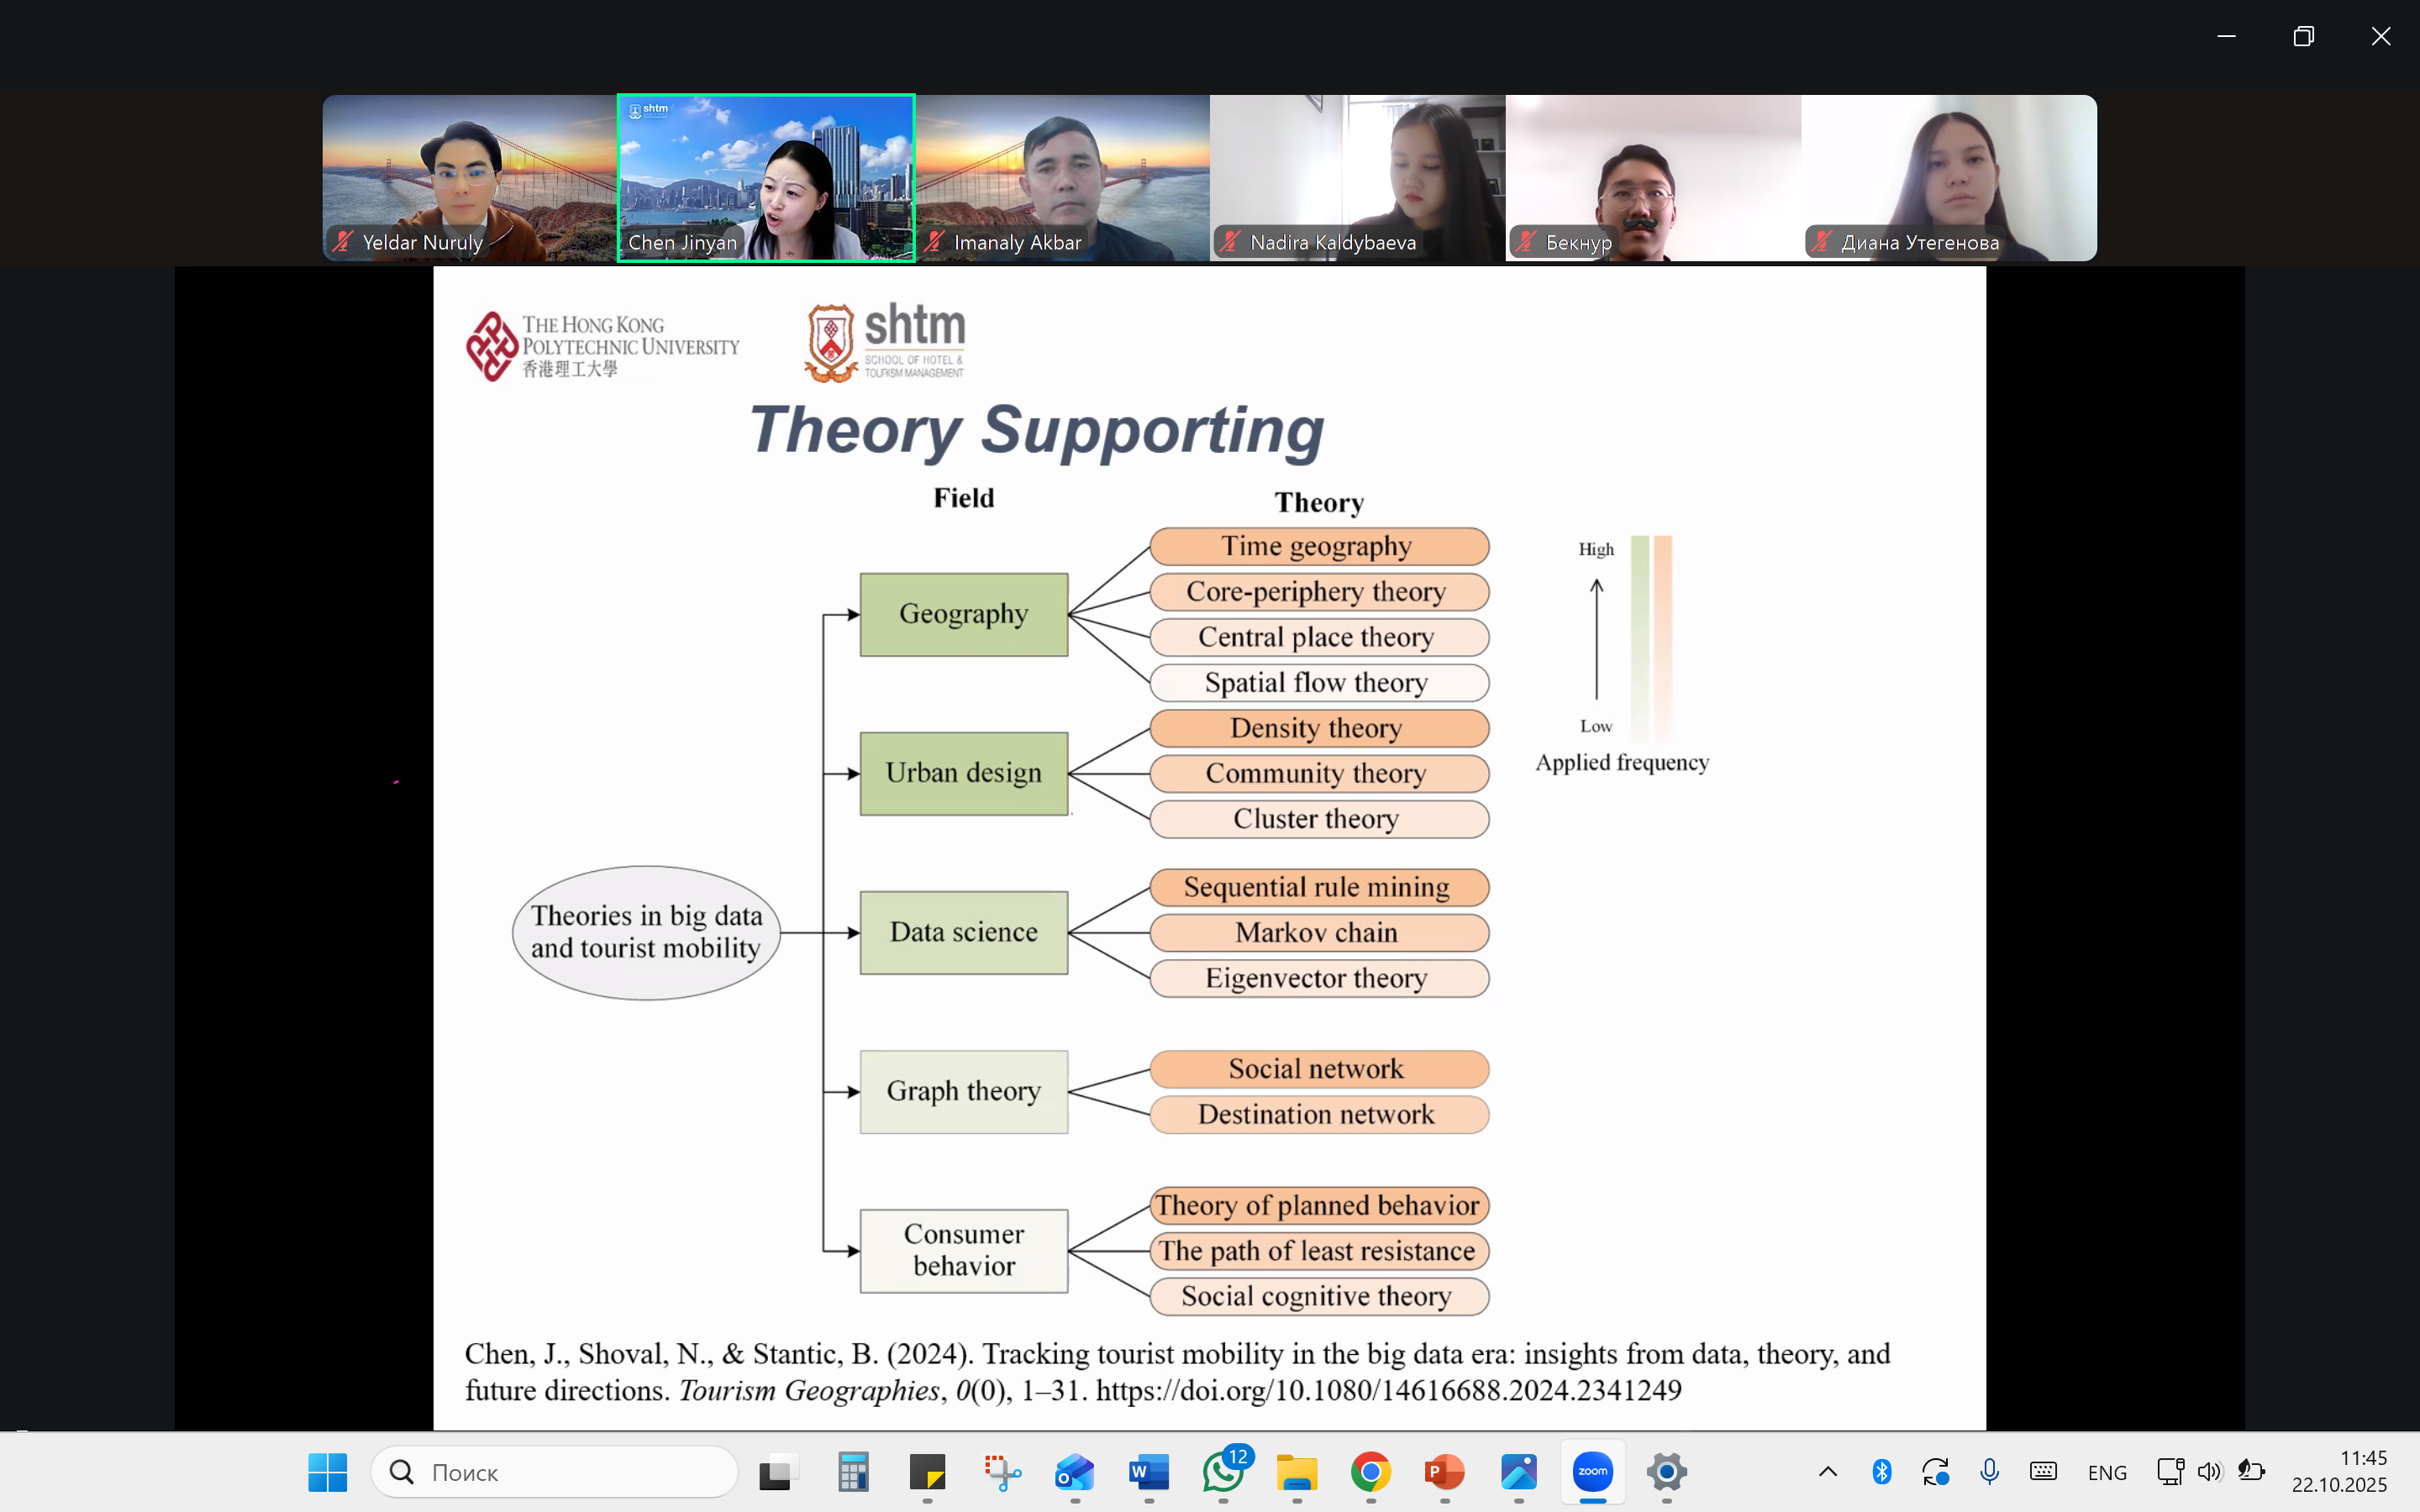Click the Поиск search box
2420x1512 pixels.
coord(555,1471)
